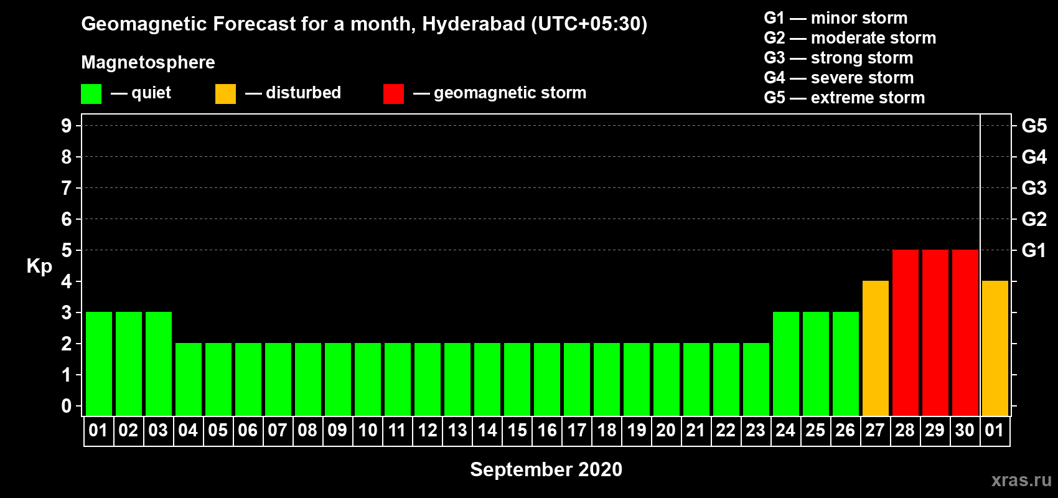Click the 'G5 — extreme storm' legend line
This screenshot has height=498, width=1058.
845,98
